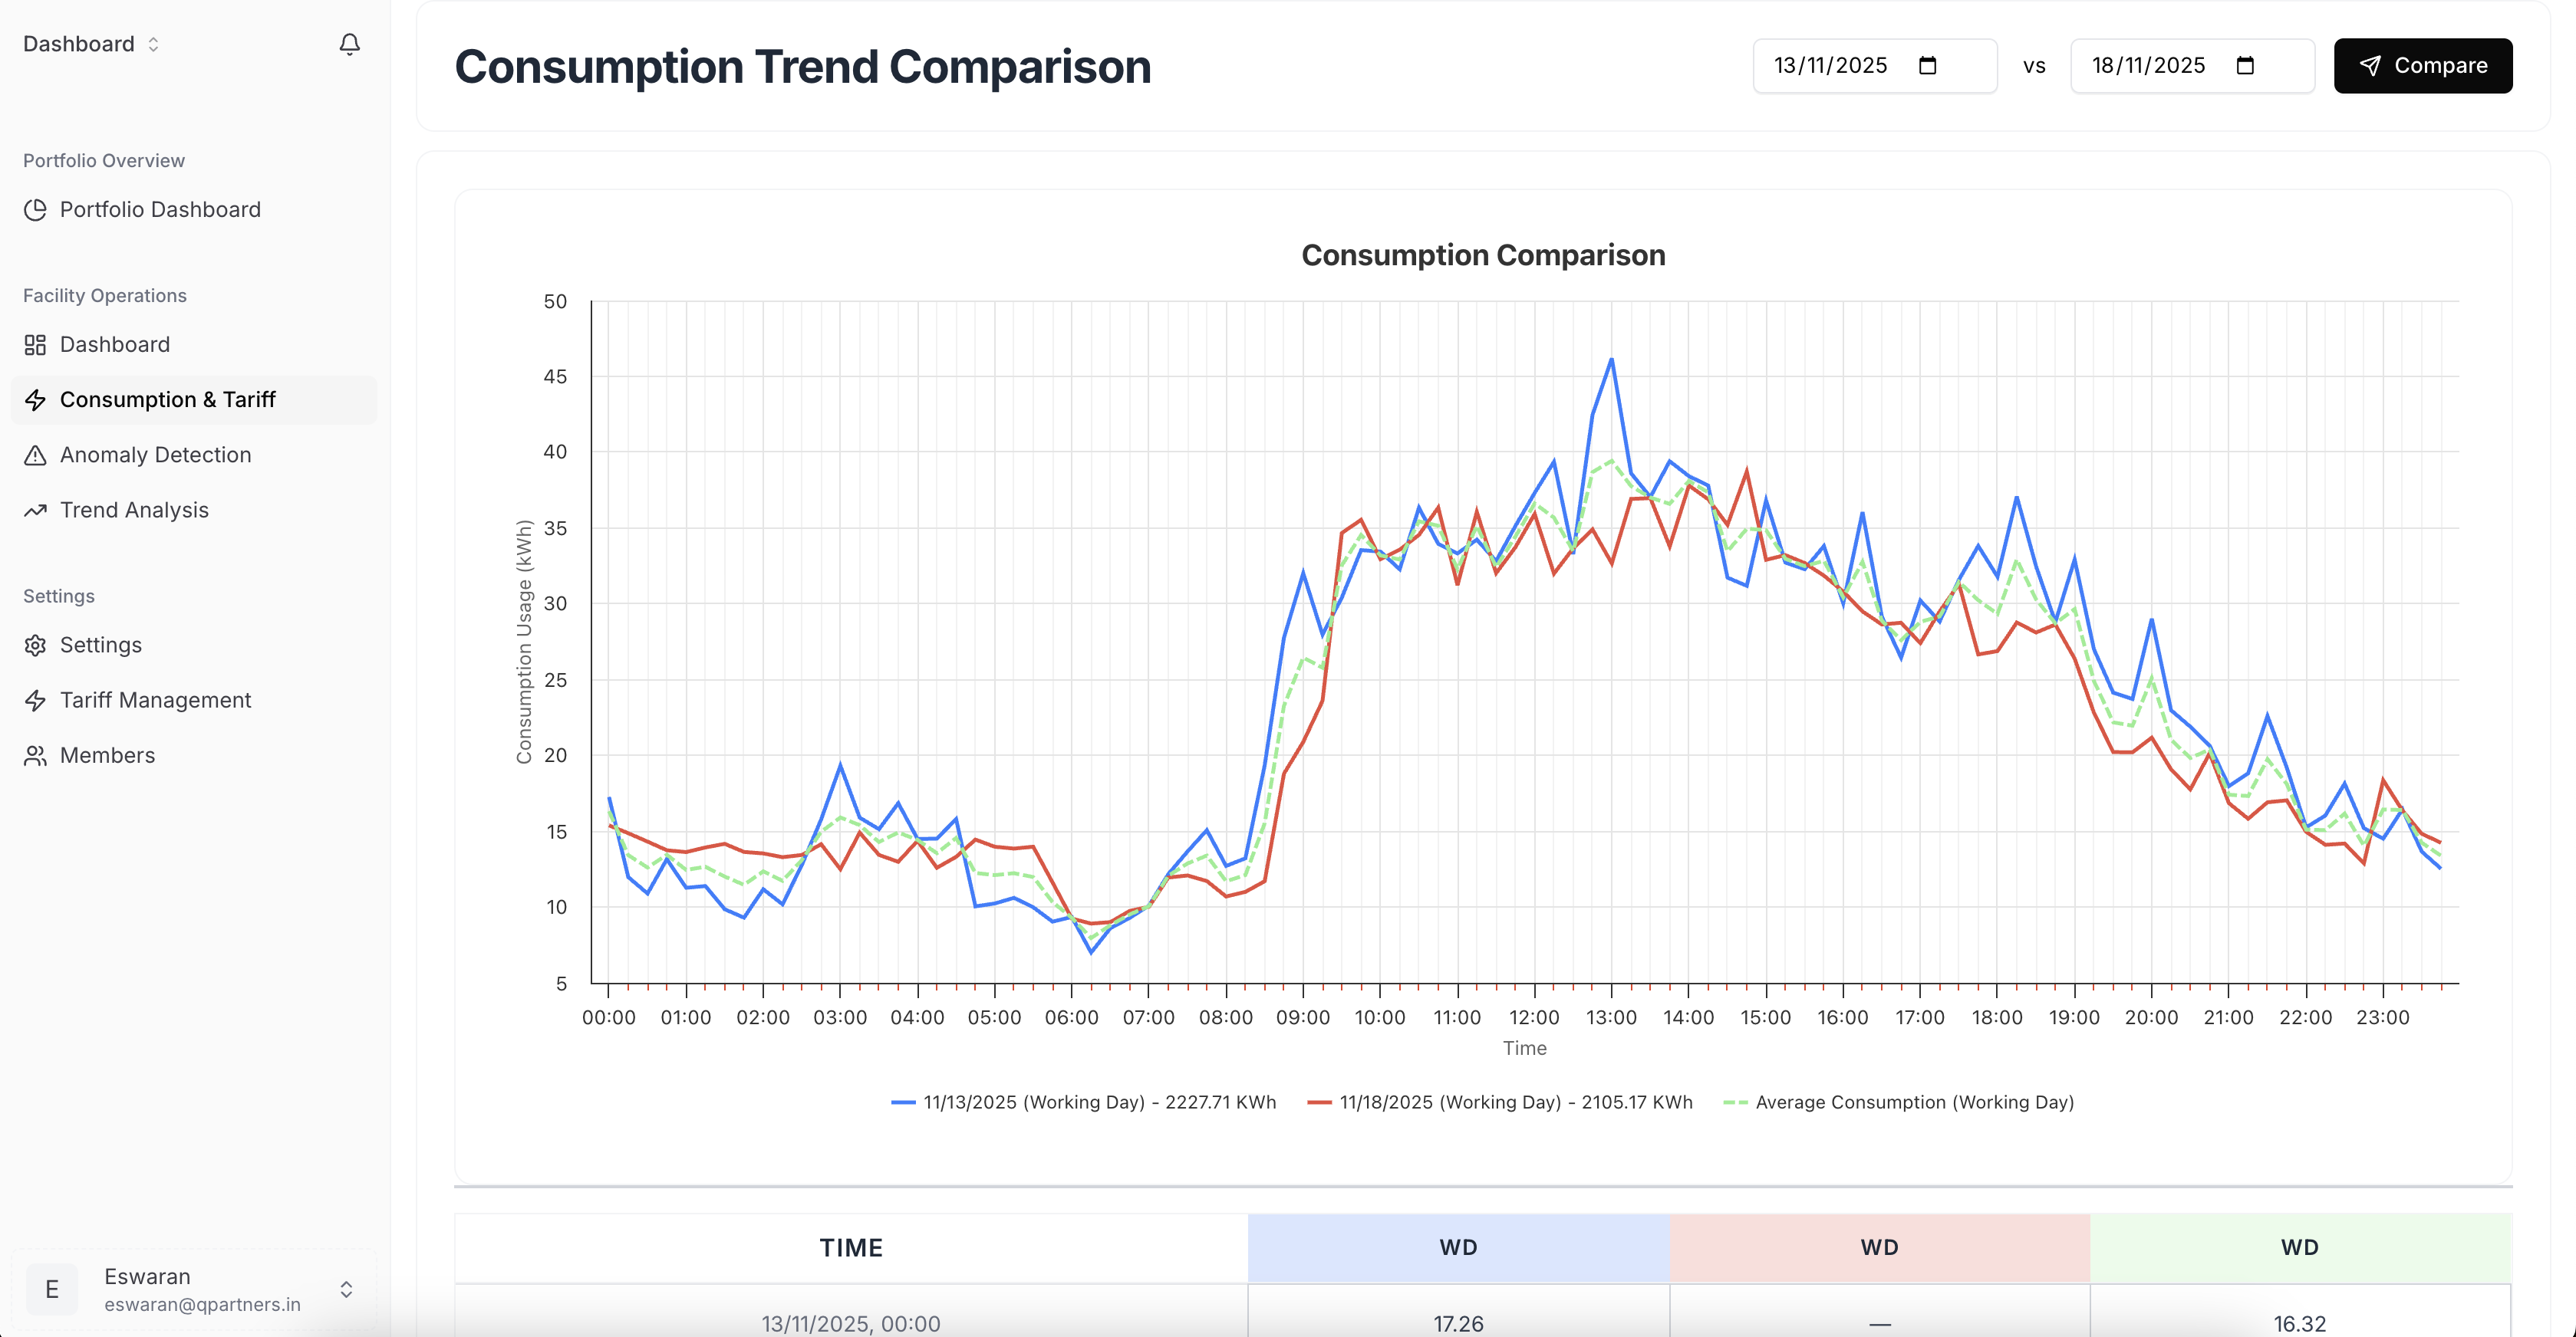Click the notification bell icon
Viewport: 2576px width, 1337px height.
click(x=349, y=44)
